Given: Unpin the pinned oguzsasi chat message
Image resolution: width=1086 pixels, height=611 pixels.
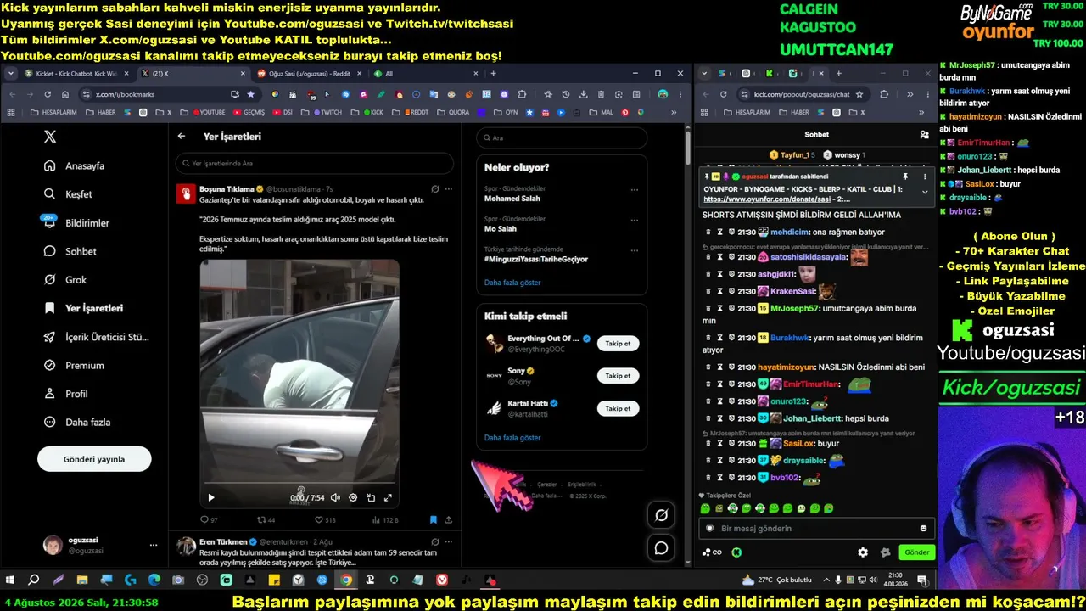Looking at the screenshot, I should 905,177.
